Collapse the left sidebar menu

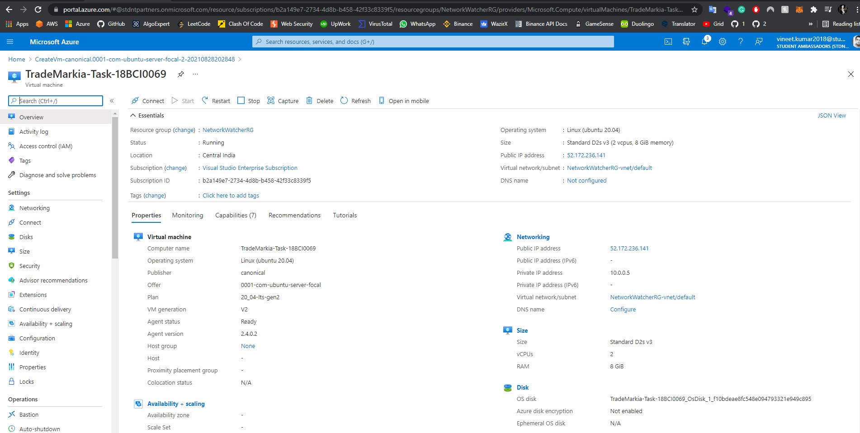click(112, 101)
